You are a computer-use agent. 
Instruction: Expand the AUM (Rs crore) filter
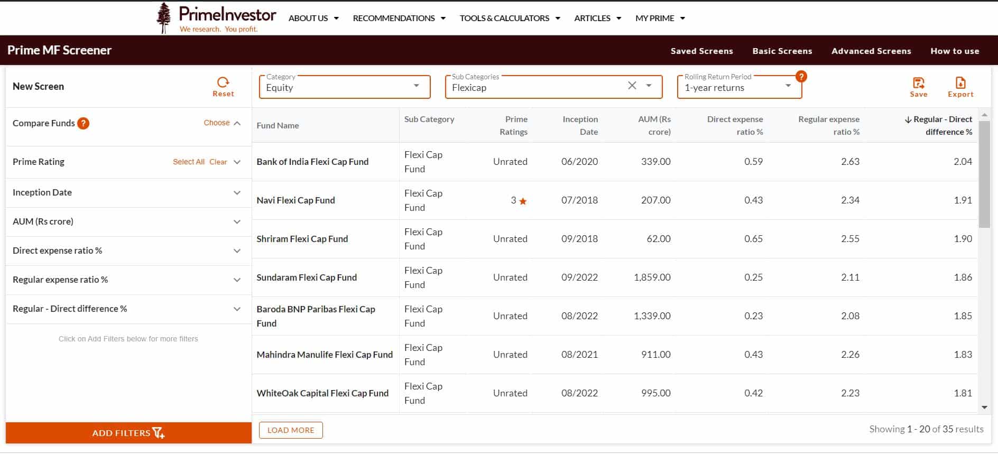(237, 222)
